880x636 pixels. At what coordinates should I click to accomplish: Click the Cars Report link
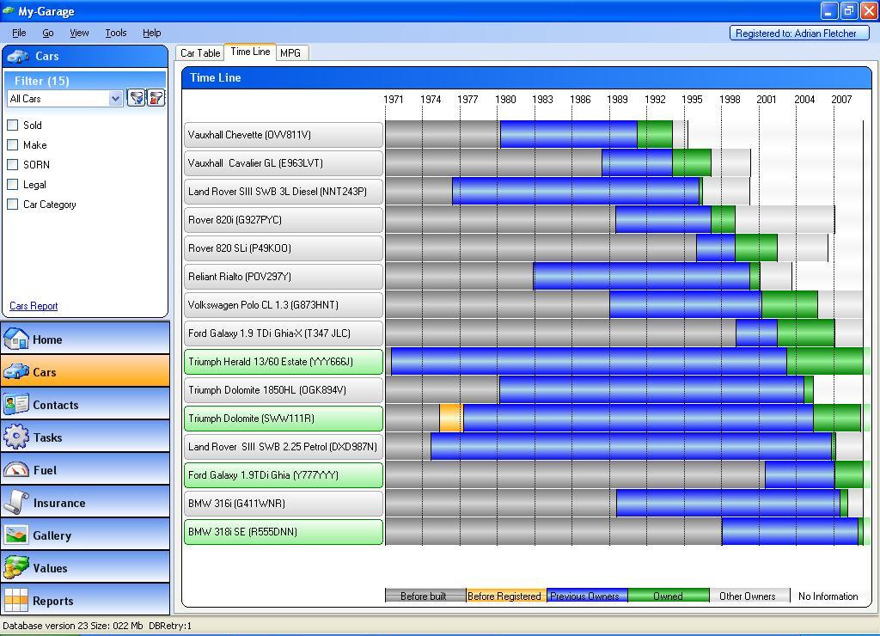34,306
